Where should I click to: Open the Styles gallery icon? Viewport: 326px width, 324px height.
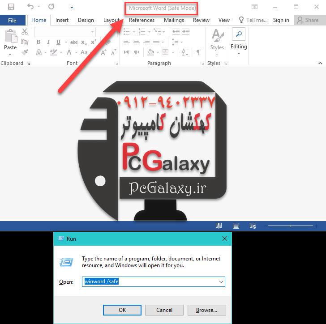click(x=217, y=39)
